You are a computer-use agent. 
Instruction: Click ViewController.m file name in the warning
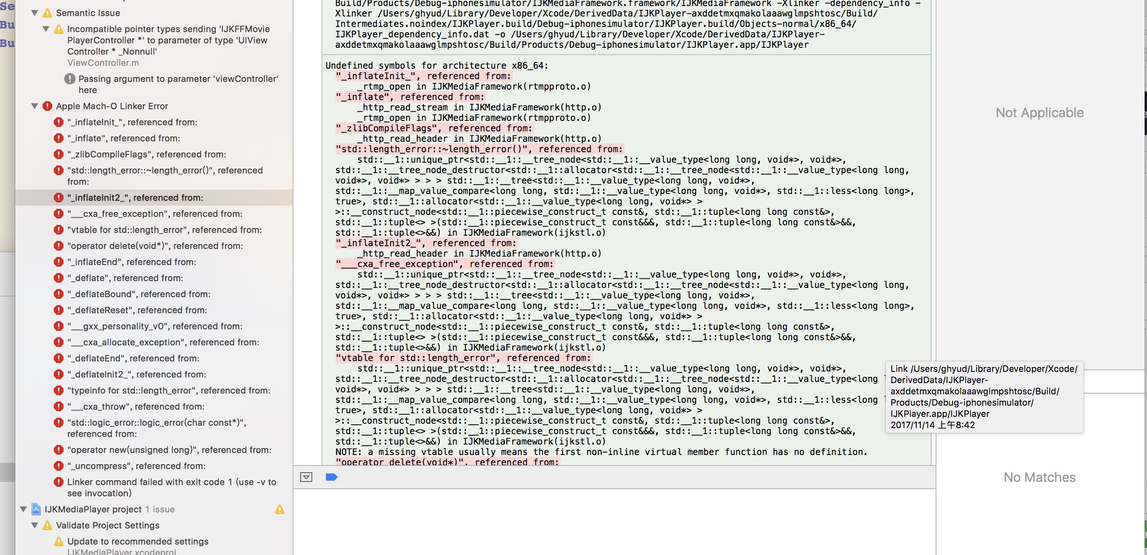tap(103, 63)
